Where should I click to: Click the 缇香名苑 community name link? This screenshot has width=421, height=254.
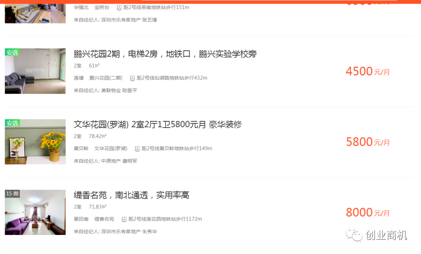pos(104,219)
